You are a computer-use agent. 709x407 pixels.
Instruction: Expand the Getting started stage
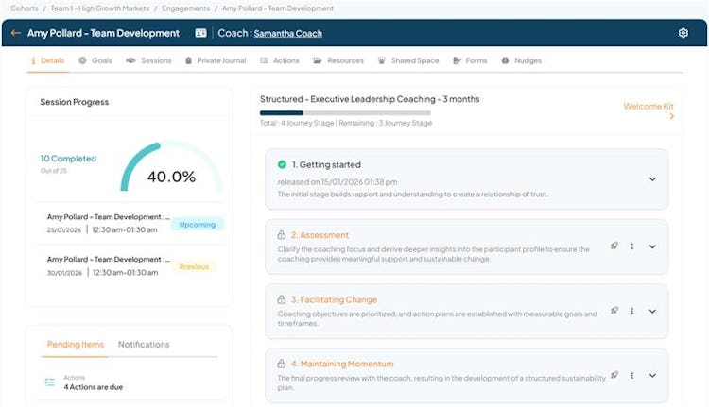[652, 179]
